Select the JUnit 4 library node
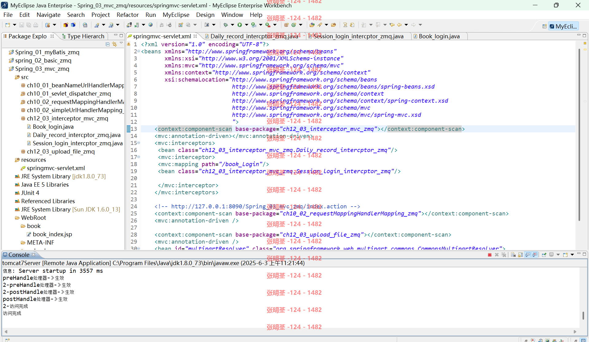 pos(30,193)
